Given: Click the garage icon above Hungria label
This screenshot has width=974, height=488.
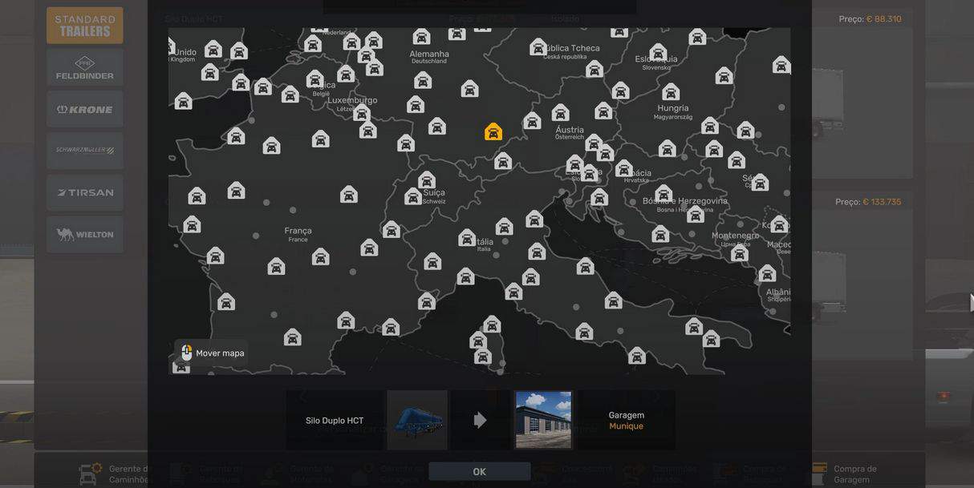Looking at the screenshot, I should [671, 92].
